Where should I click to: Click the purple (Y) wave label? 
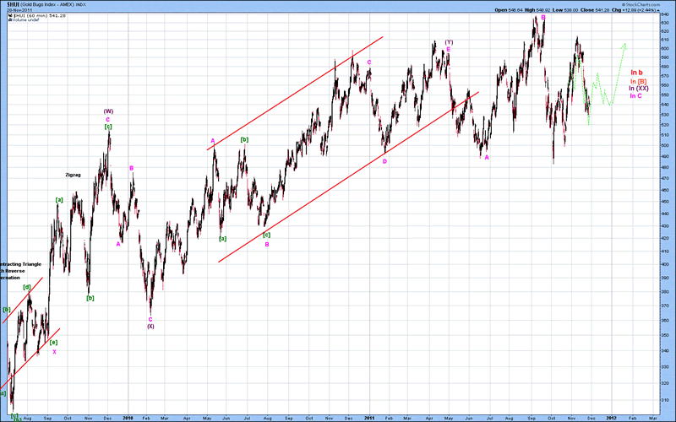pyautogui.click(x=449, y=41)
